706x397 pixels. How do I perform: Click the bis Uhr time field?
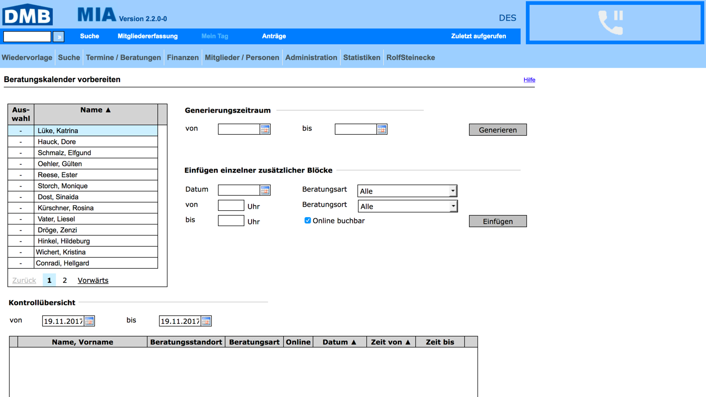(x=231, y=221)
